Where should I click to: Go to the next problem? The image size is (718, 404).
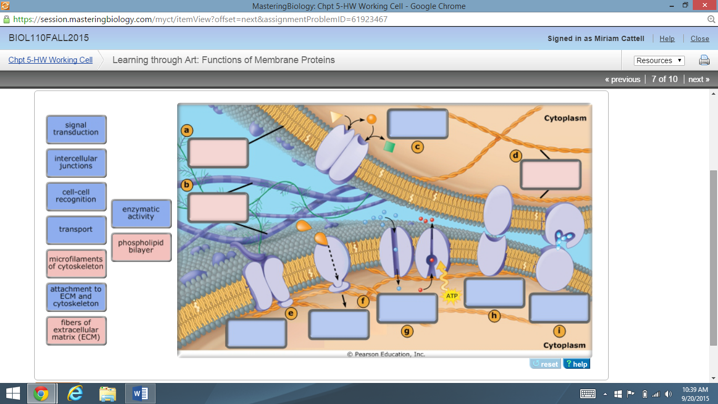699,79
